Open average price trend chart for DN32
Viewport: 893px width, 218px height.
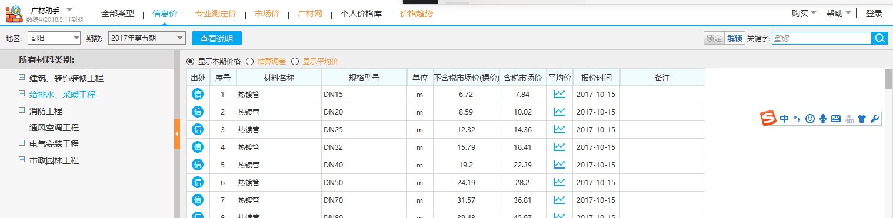(559, 147)
